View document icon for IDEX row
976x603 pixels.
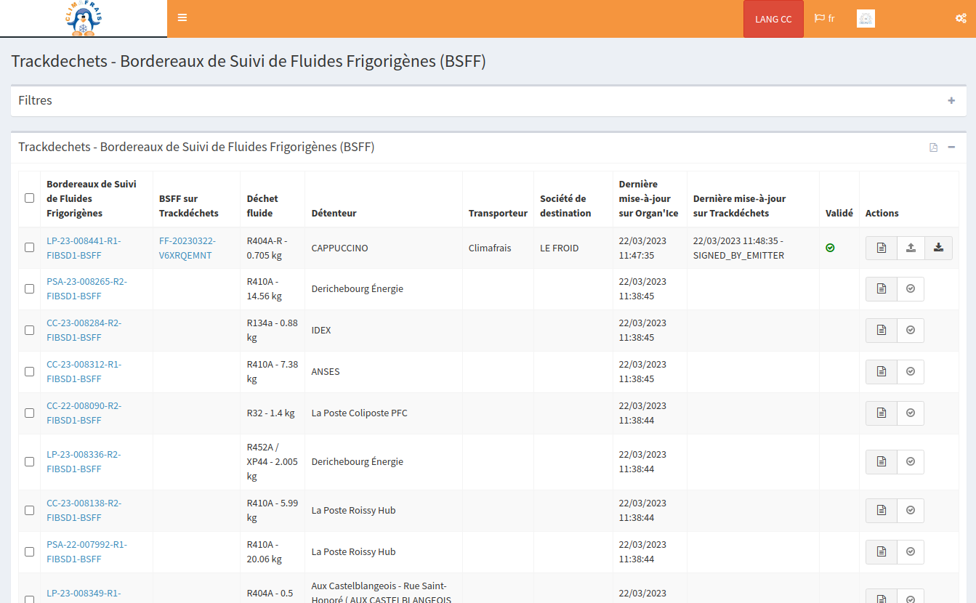coord(882,330)
